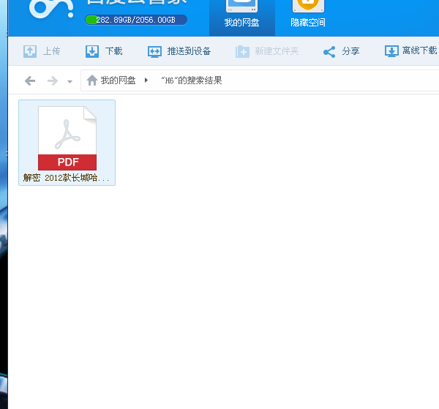Image resolution: width=439 pixels, height=409 pixels.
Task: Click the 离线下载 icon
Action: click(x=391, y=51)
